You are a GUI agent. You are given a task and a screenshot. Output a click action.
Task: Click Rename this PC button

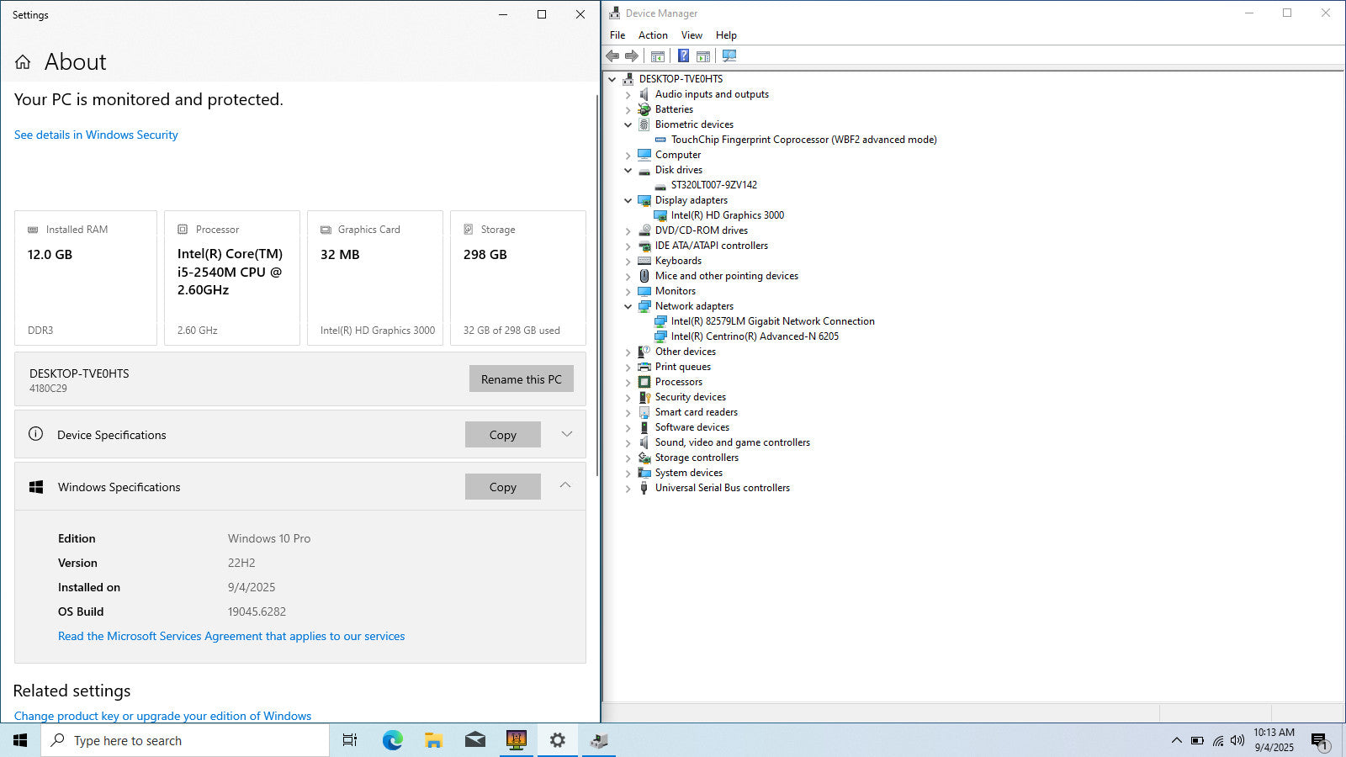[522, 379]
